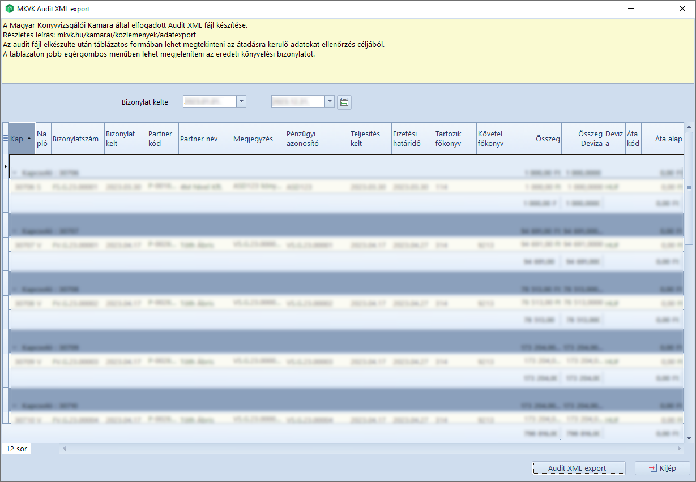Select the Összeg column header
Image resolution: width=696 pixels, height=482 pixels.
[541, 139]
